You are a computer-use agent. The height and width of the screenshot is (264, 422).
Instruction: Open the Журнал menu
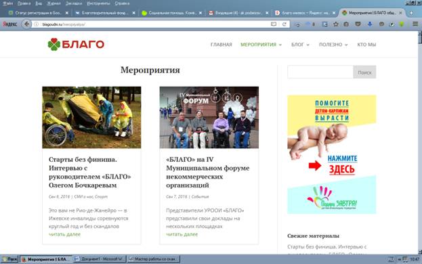[54, 3]
